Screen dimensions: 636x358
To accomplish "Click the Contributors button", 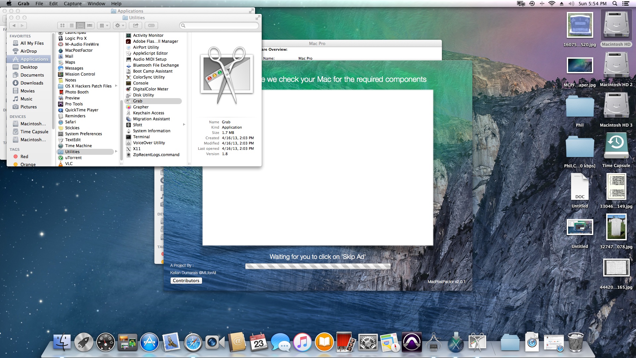I will pos(186,280).
